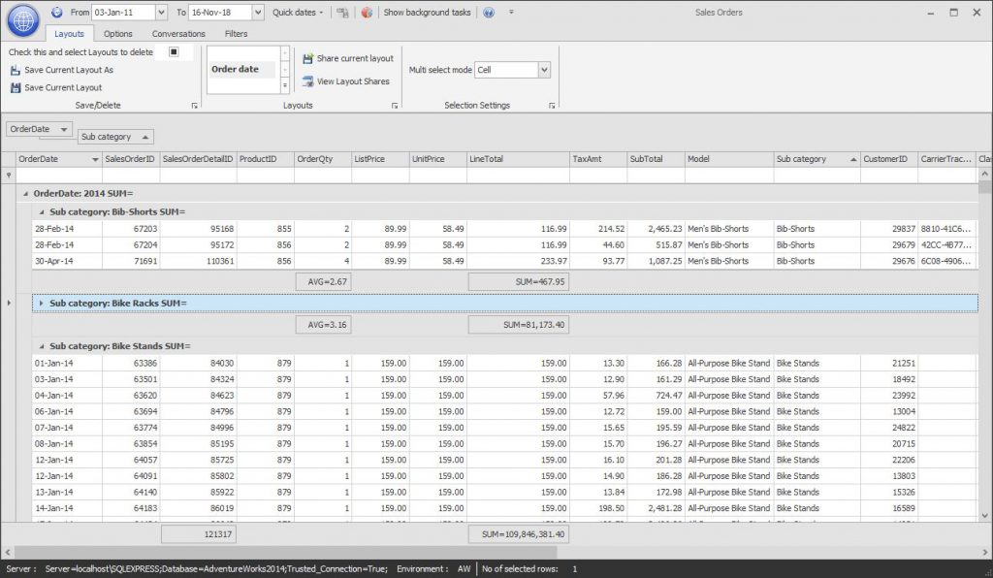Select the Order date entry in Layouts list

[x=238, y=68]
